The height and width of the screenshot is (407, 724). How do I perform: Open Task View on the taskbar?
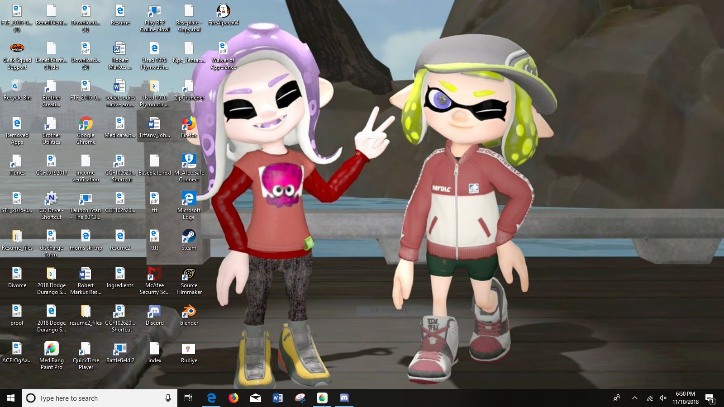188,398
